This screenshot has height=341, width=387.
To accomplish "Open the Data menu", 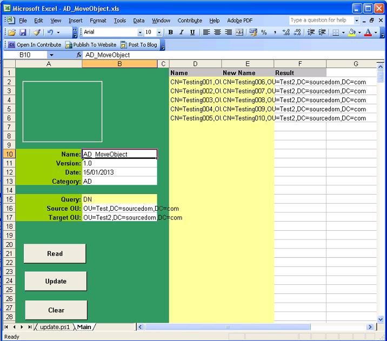I will click(139, 21).
